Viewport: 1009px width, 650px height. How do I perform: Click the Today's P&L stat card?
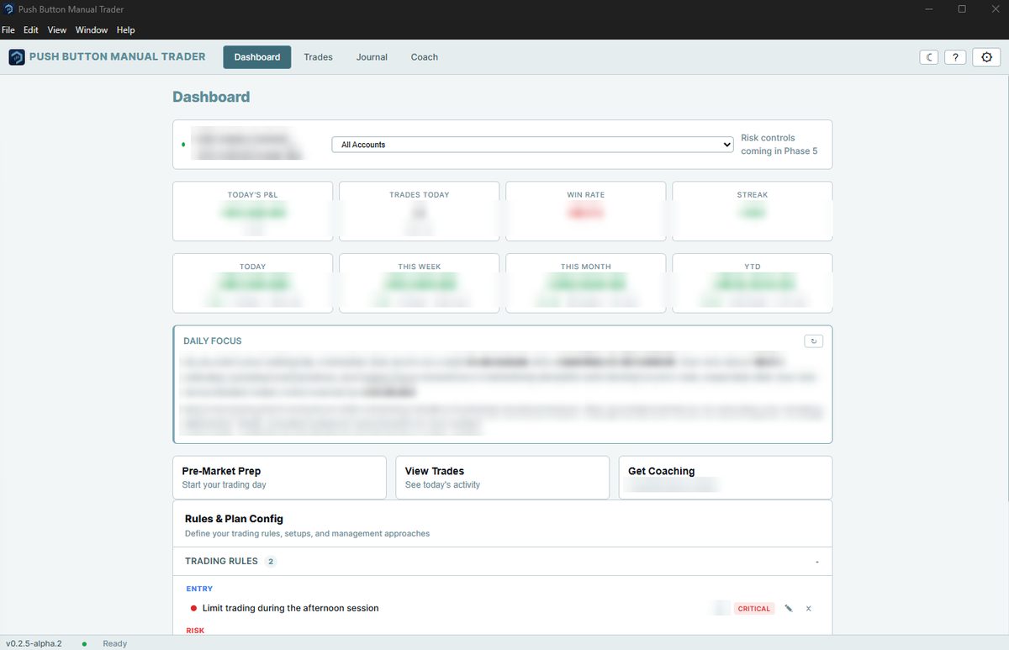[252, 211]
